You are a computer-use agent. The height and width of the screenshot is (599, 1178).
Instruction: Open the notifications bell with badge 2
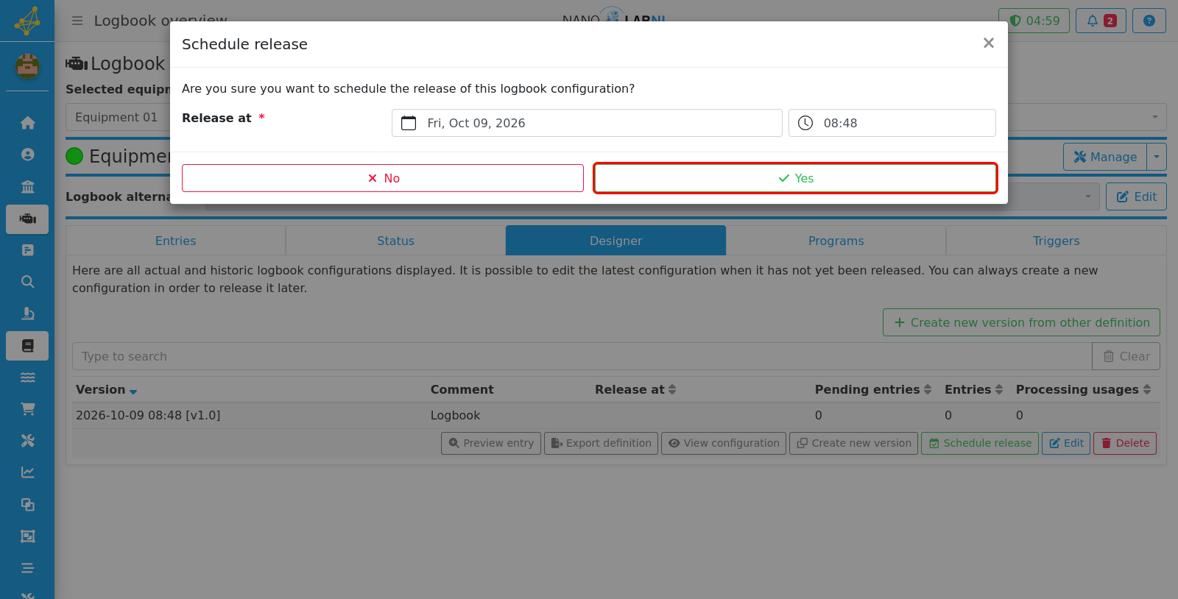point(1101,21)
